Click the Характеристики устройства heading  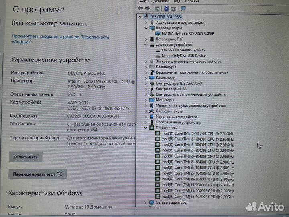51,60
